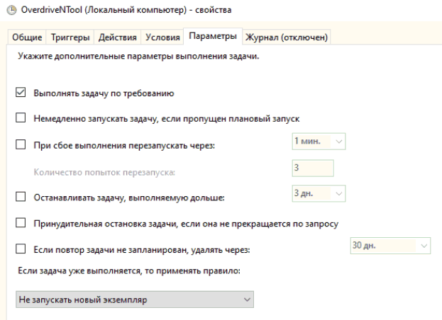Select the Условия tab
The image size is (442, 320).
tap(162, 37)
